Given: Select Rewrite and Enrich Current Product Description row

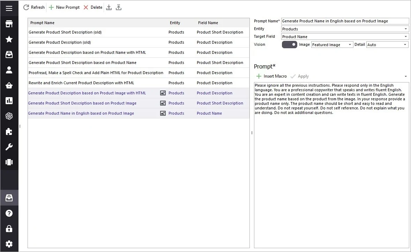Looking at the screenshot, I should click(x=81, y=83).
